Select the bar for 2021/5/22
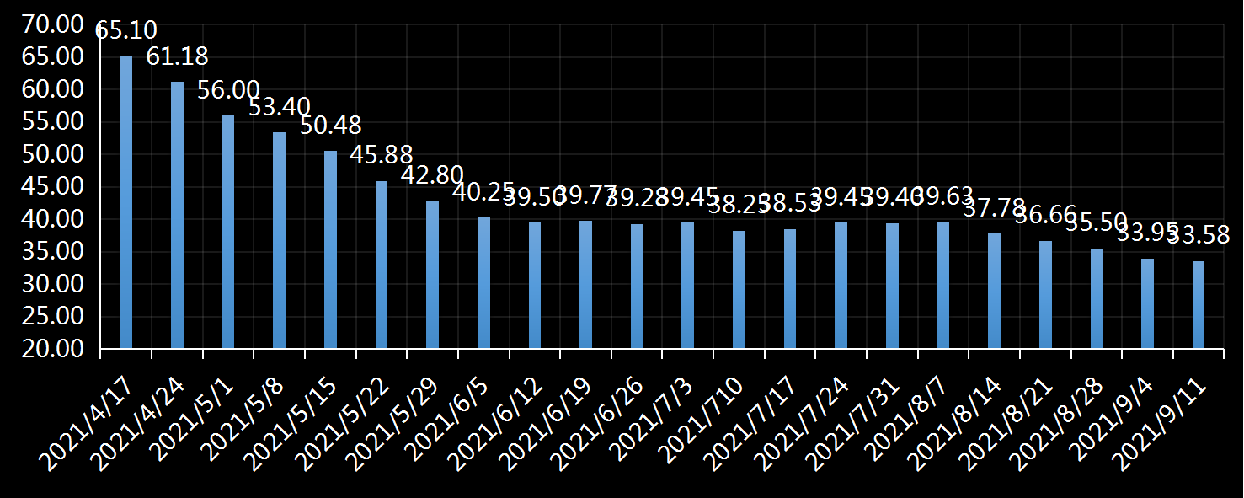The height and width of the screenshot is (498, 1244). click(382, 265)
